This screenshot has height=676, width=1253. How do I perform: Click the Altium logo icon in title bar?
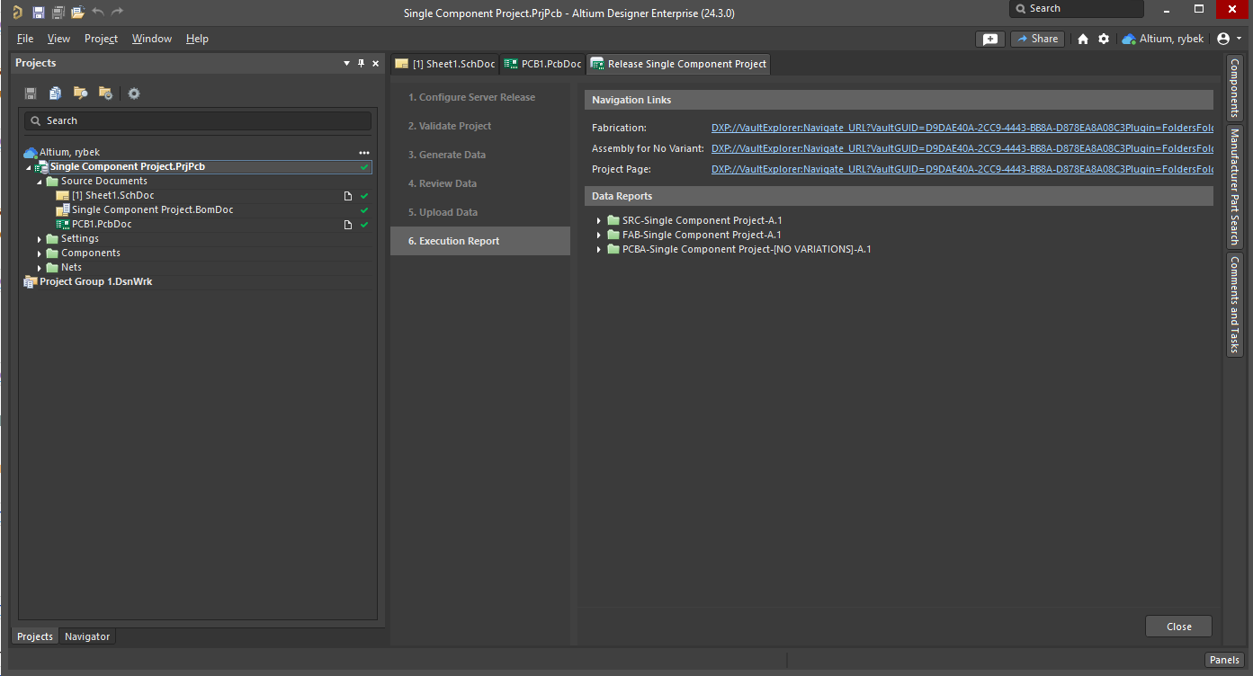[x=18, y=13]
